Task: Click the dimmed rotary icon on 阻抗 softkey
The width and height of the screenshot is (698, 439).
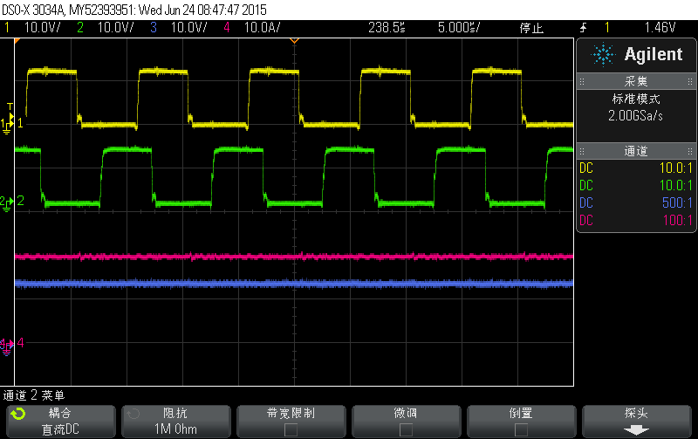Action: point(133,414)
